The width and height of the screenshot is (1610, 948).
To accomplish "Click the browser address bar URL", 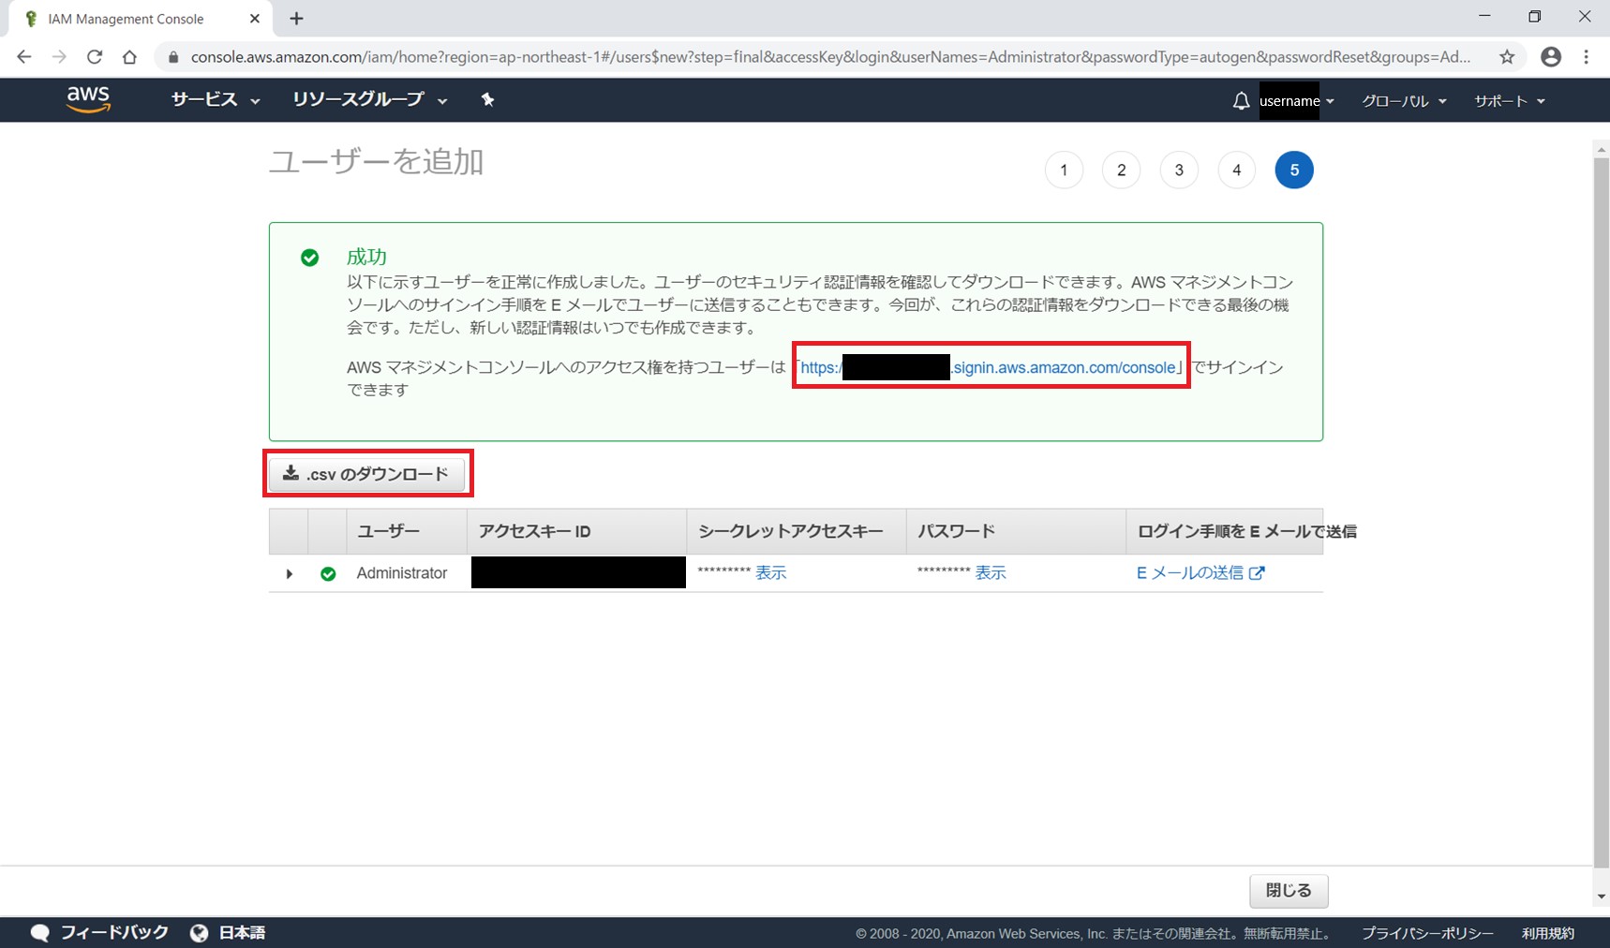I will 830,57.
